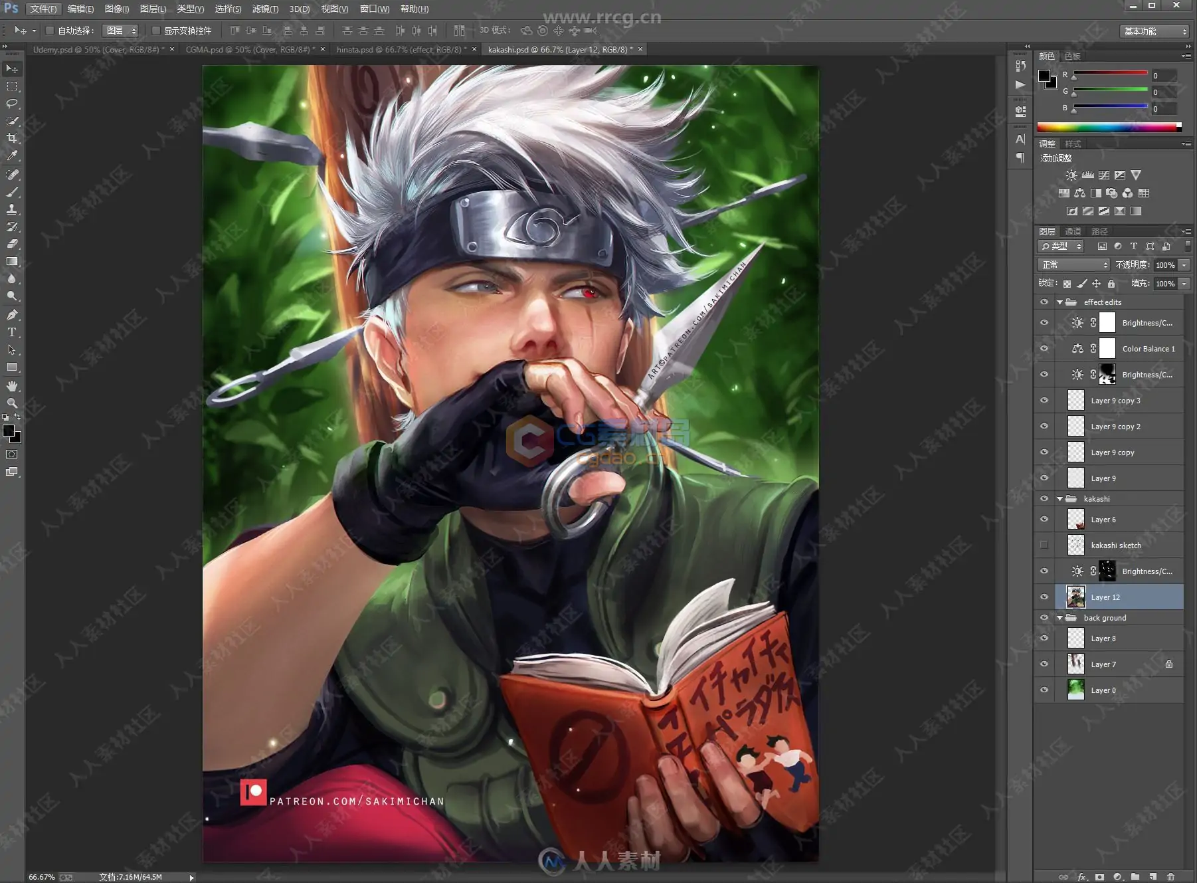Click delete layer trash icon

(x=1170, y=877)
